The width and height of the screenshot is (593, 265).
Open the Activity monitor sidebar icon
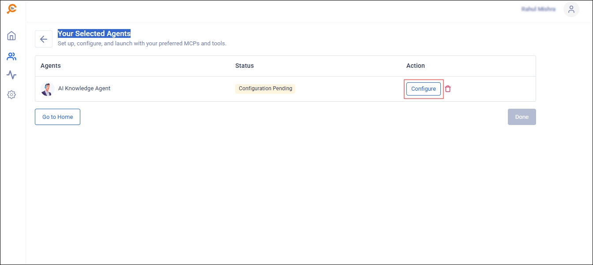pyautogui.click(x=11, y=75)
